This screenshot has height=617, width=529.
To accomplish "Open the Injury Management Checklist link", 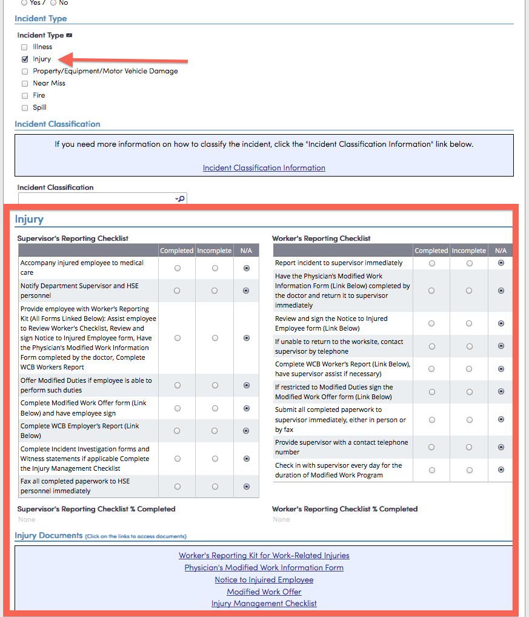I will [264, 603].
